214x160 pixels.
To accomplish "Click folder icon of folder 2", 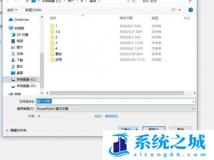I will click(52, 37).
